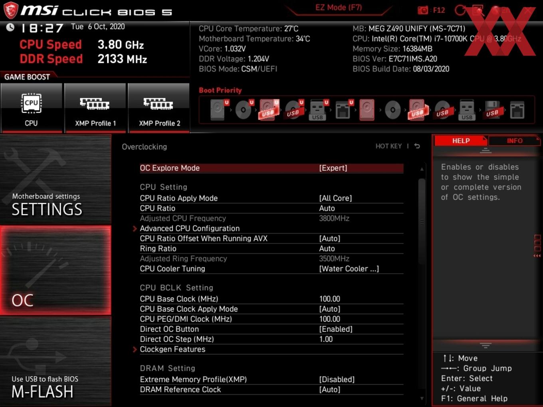Click the circular refresh arrow icon
543x407 pixels.
[460, 10]
